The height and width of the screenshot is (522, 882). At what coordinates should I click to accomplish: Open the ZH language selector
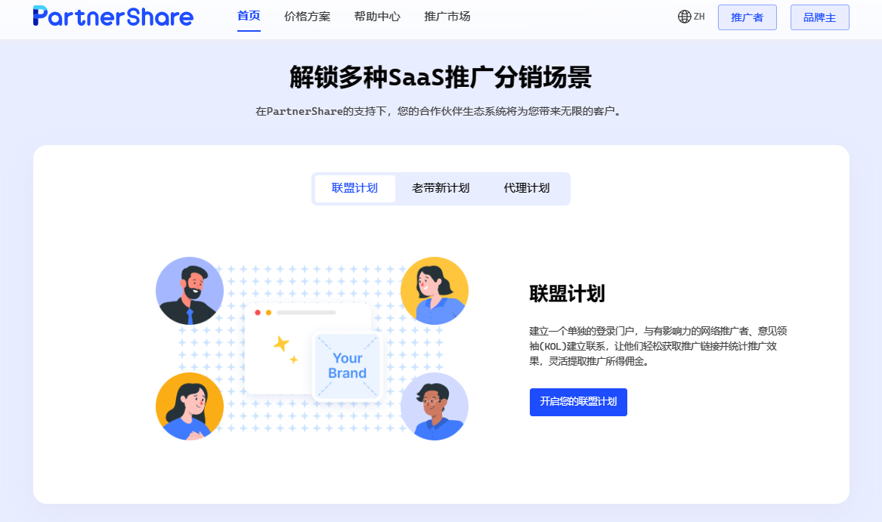tap(692, 17)
